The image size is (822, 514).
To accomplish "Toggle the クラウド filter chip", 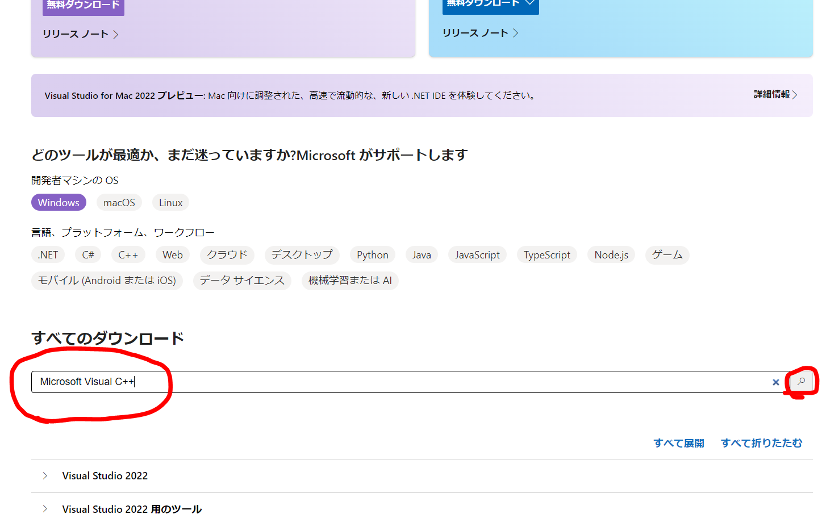I will [227, 255].
